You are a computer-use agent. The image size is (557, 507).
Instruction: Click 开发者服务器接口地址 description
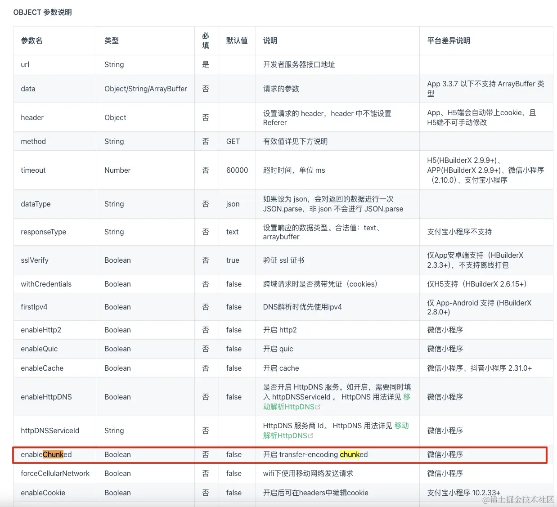pyautogui.click(x=299, y=64)
